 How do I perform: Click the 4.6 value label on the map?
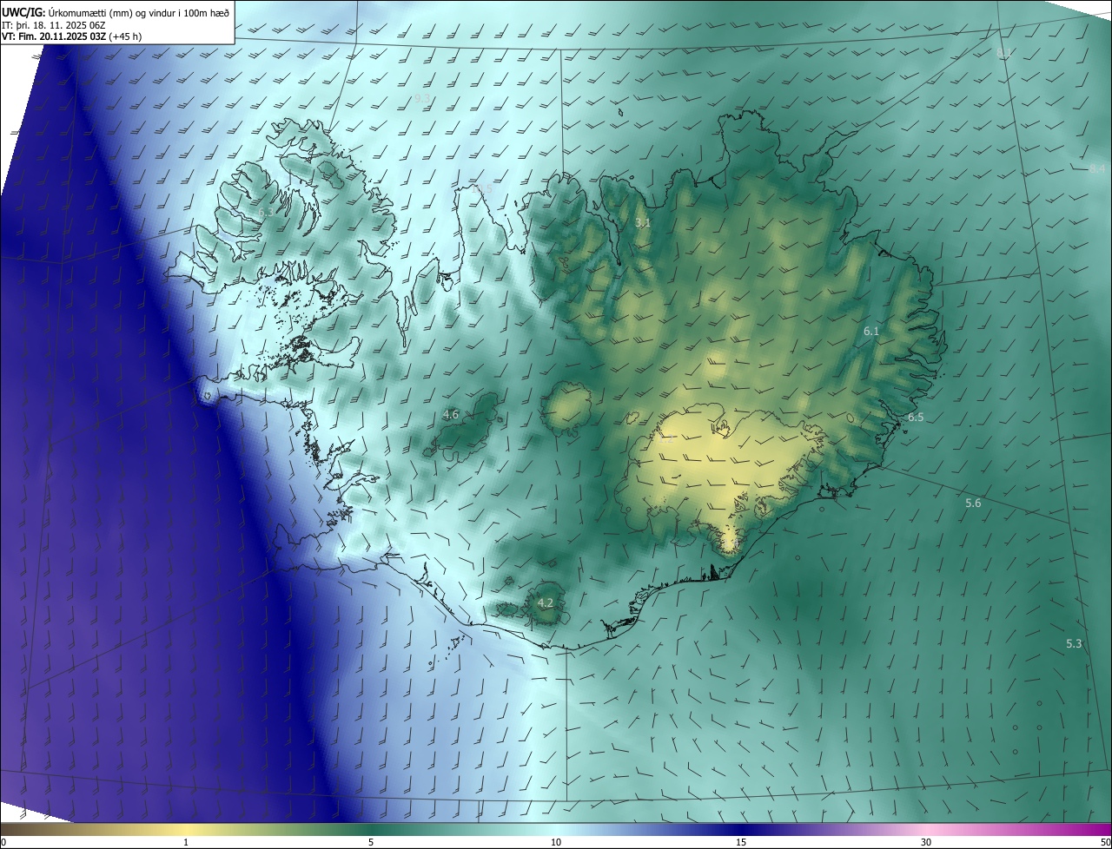click(x=451, y=415)
